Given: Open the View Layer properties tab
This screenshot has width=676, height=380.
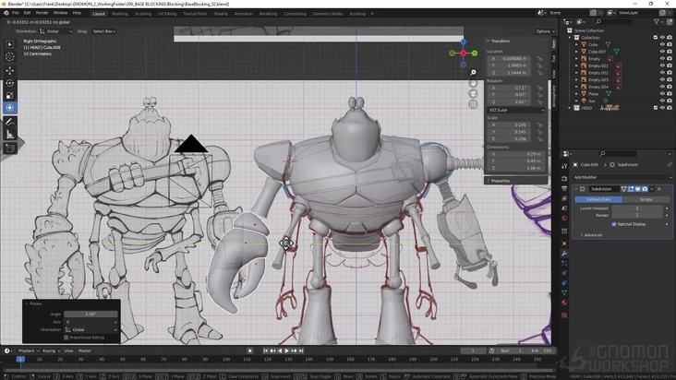Looking at the screenshot, I should [564, 199].
